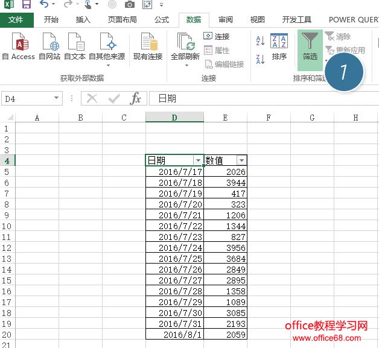This screenshot has height=348, width=379.
Task: Open the 文件 menu
Action: (x=16, y=20)
